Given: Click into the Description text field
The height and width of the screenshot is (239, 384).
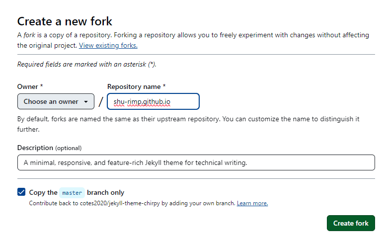Looking at the screenshot, I should (196, 162).
